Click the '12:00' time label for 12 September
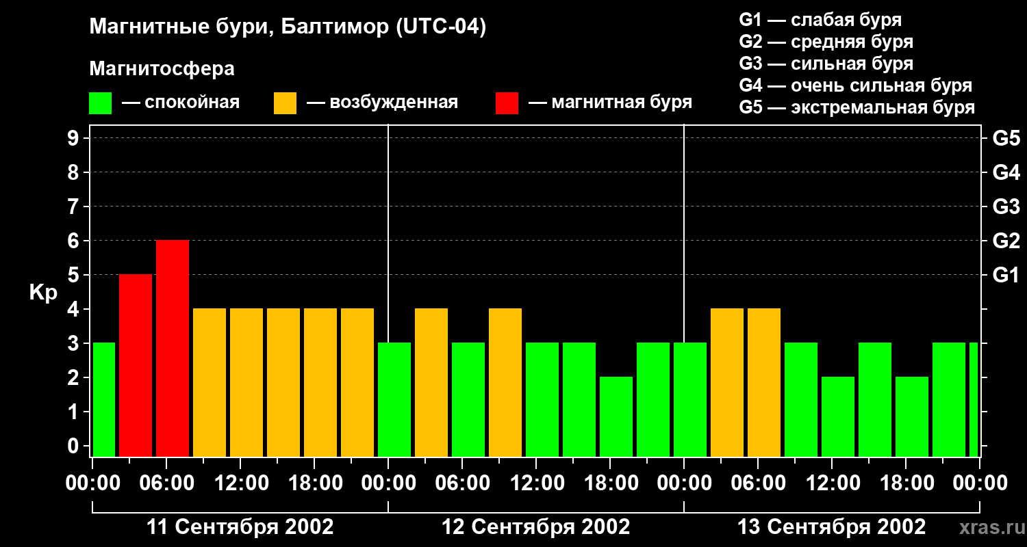 point(536,483)
